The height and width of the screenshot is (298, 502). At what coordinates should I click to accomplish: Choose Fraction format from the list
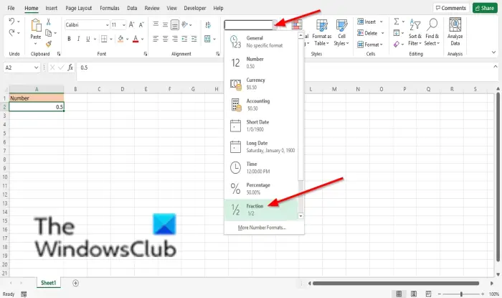[261, 210]
